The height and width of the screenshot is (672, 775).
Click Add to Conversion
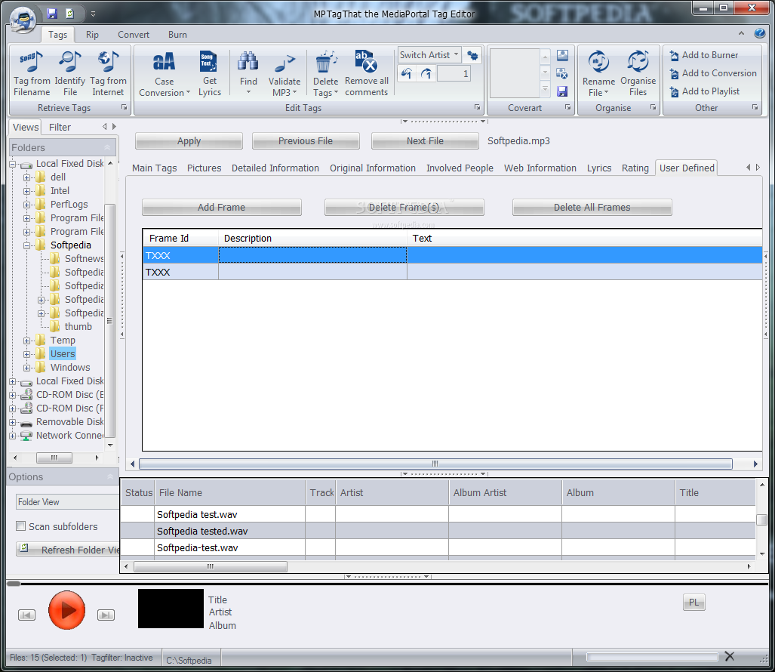tap(713, 73)
